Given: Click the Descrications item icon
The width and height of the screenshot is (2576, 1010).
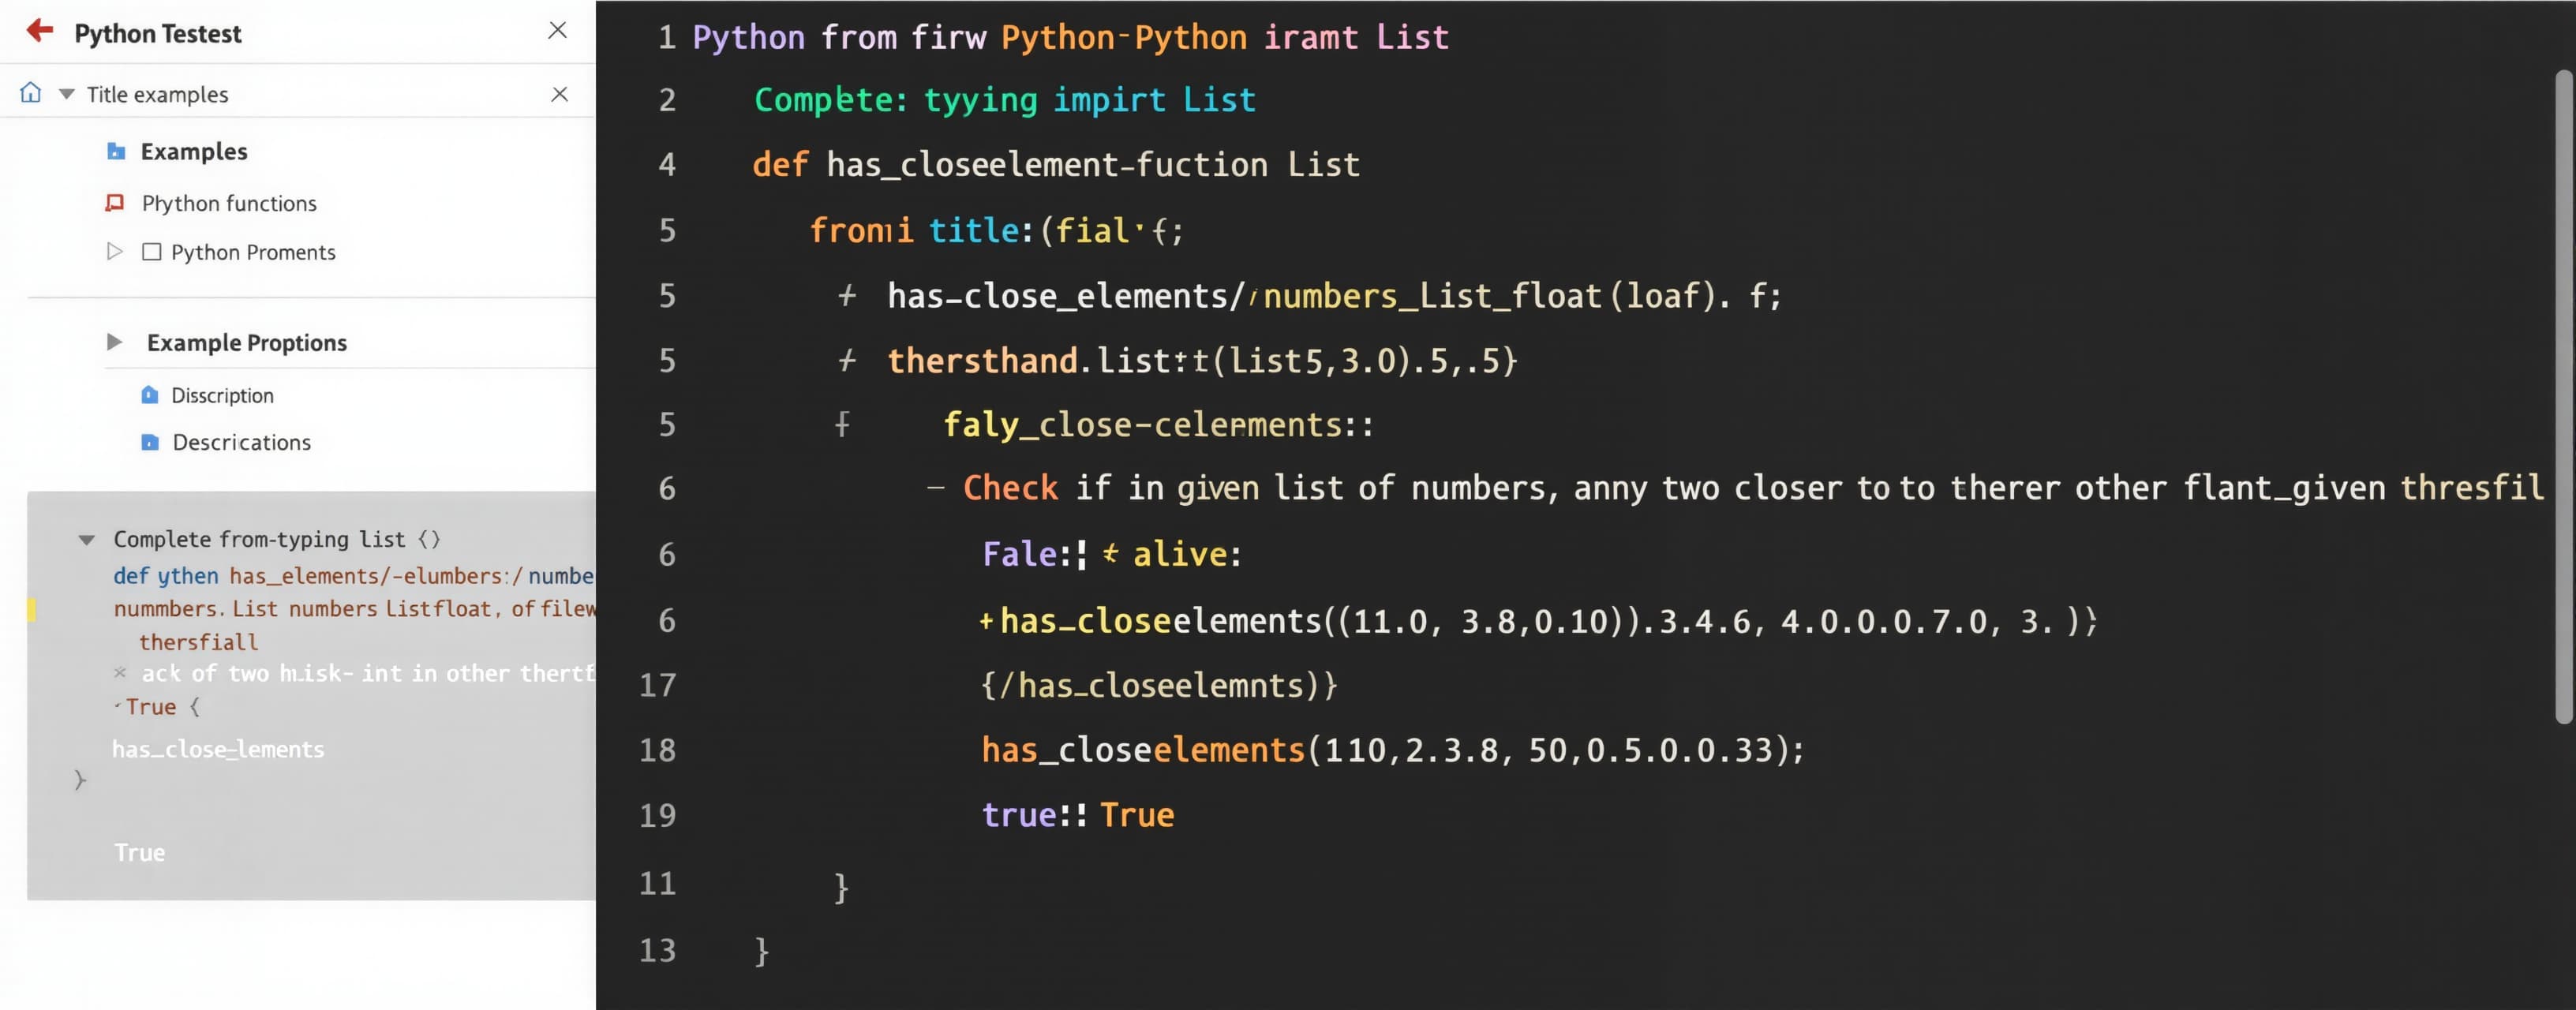Looking at the screenshot, I should point(150,442).
